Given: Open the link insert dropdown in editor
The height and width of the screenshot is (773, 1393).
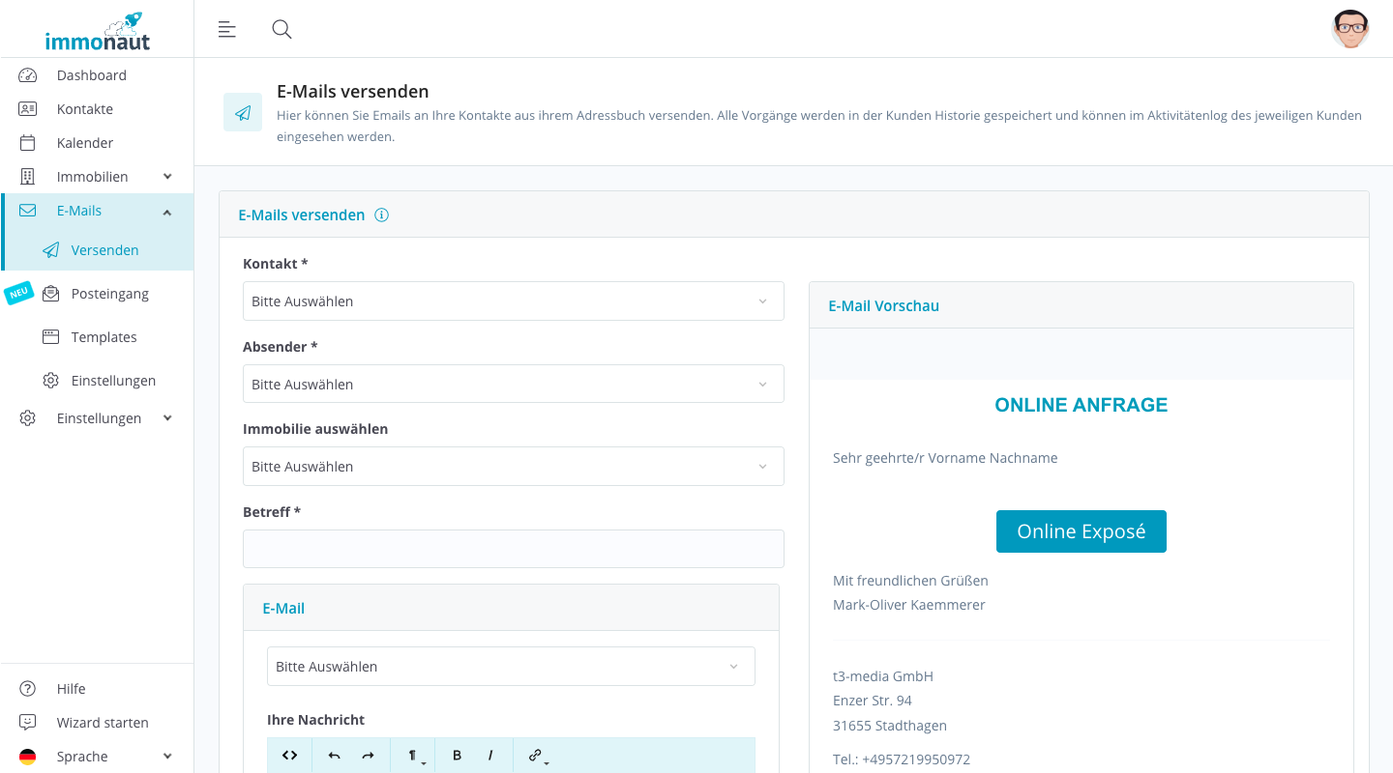Looking at the screenshot, I should (537, 756).
